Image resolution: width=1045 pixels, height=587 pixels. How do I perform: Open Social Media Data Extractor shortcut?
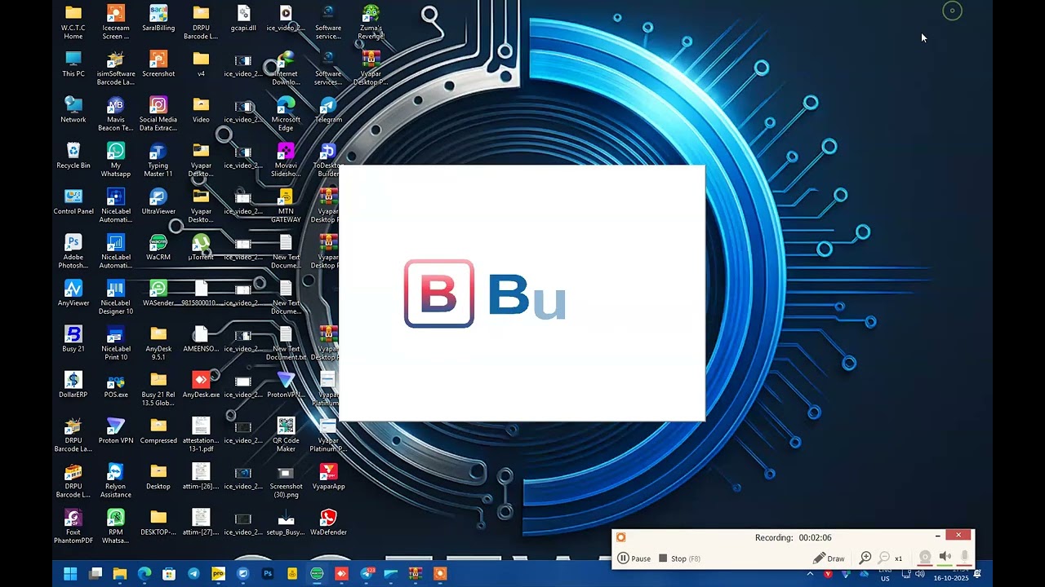click(x=158, y=114)
